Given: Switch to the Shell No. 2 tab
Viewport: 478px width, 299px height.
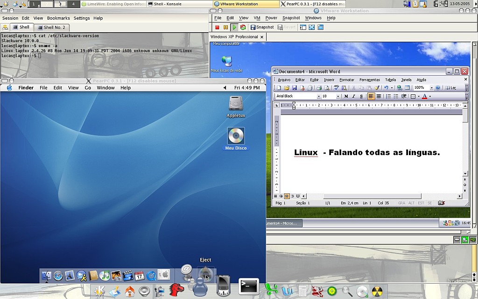Looking at the screenshot, I should pos(51,28).
